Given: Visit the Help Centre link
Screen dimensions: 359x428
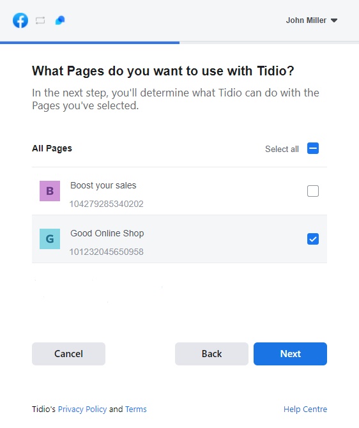Looking at the screenshot, I should [x=305, y=409].
